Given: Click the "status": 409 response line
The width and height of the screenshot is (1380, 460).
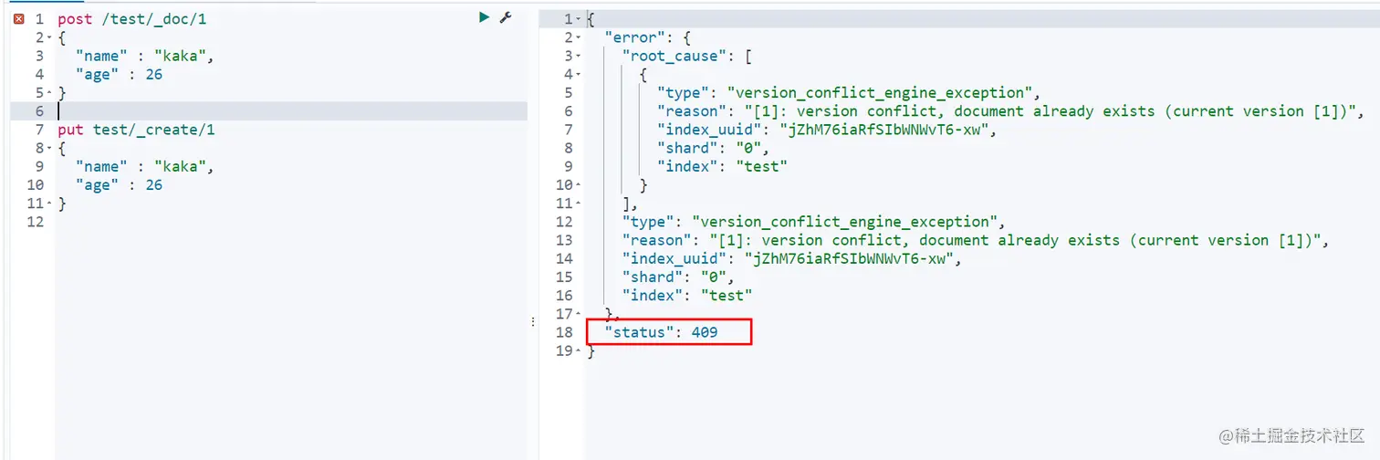Looking at the screenshot, I should pos(661,332).
